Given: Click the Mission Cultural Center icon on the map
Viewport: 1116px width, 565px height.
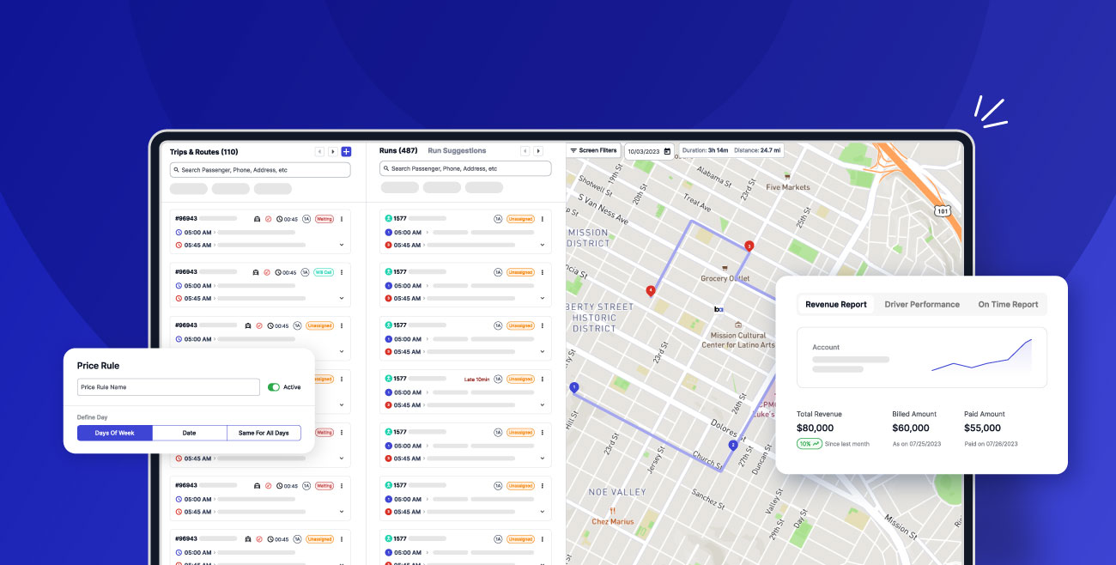Looking at the screenshot, I should tap(737, 325).
